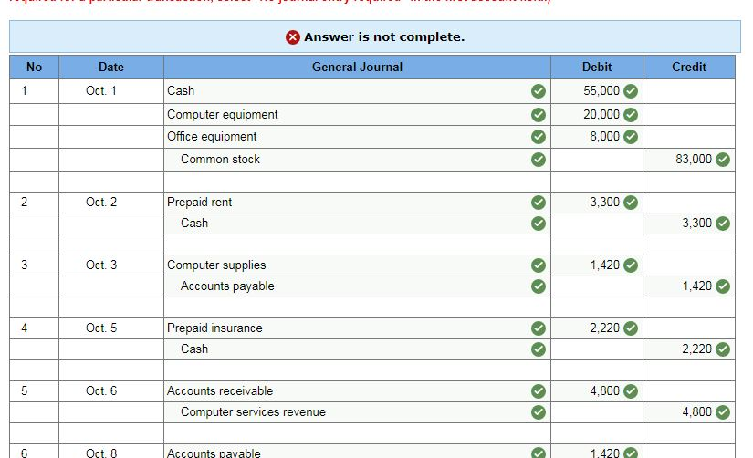This screenshot has height=458, width=753.
Task: Click the green check next to Cash on Oct. 1
Action: 539,90
